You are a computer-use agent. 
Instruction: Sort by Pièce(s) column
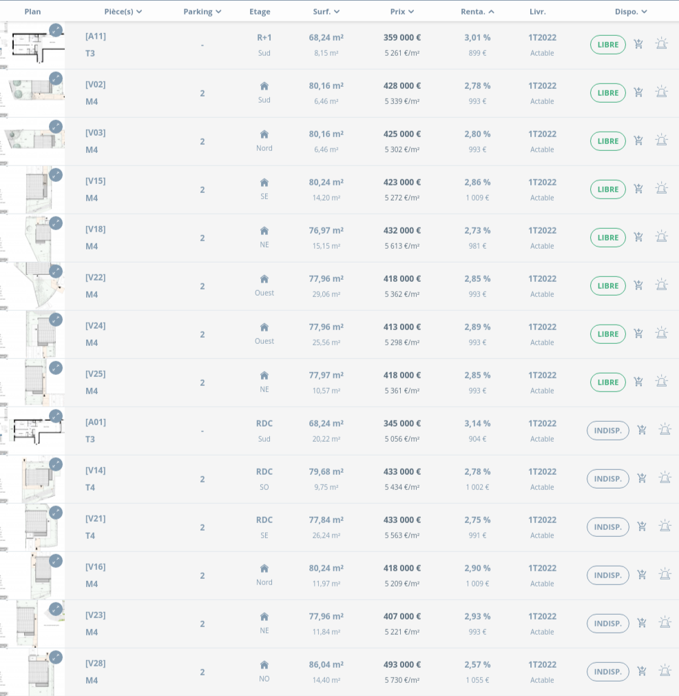tap(123, 12)
